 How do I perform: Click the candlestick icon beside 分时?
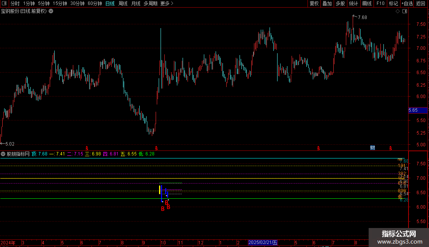tap(5, 3)
